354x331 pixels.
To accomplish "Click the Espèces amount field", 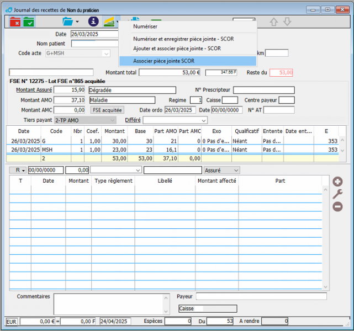I will tap(178, 321).
